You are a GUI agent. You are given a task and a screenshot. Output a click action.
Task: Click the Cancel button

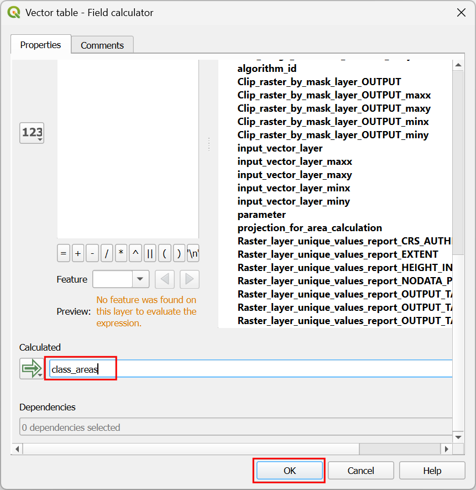point(361,471)
